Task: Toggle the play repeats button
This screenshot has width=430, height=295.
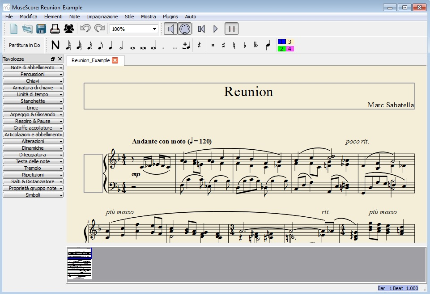Action: (231, 29)
